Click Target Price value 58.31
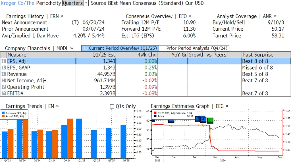 (278, 35)
